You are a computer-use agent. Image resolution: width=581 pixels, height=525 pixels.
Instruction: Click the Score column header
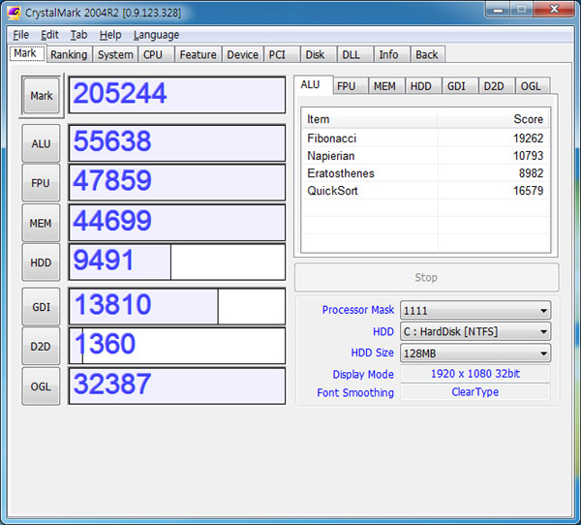tap(493, 119)
